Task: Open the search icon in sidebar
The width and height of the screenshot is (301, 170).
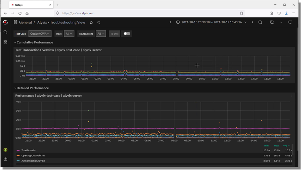Action: [x=5, y=32]
